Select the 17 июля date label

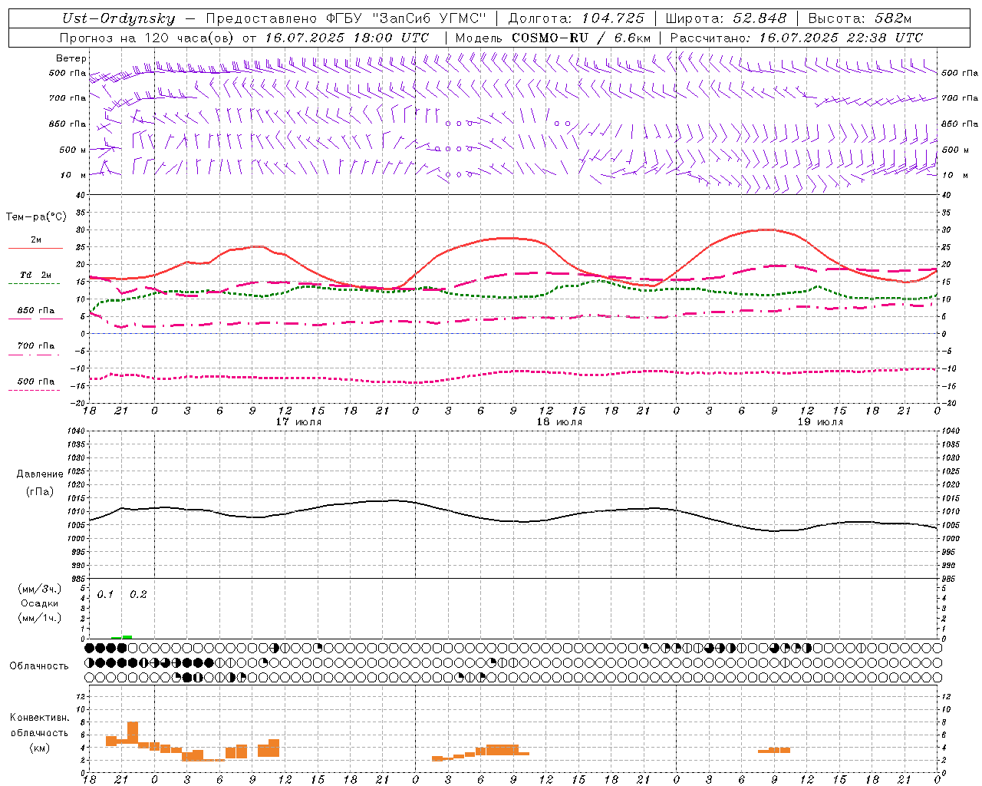tap(298, 422)
